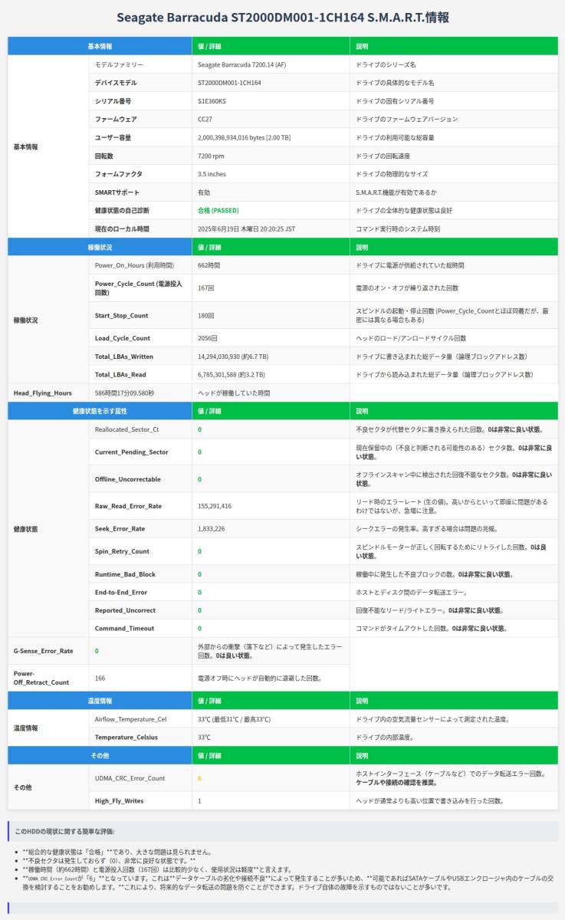The width and height of the screenshot is (565, 920).
Task: Select the 'Offline_Uncorrectable' attribute name
Action: (128, 479)
